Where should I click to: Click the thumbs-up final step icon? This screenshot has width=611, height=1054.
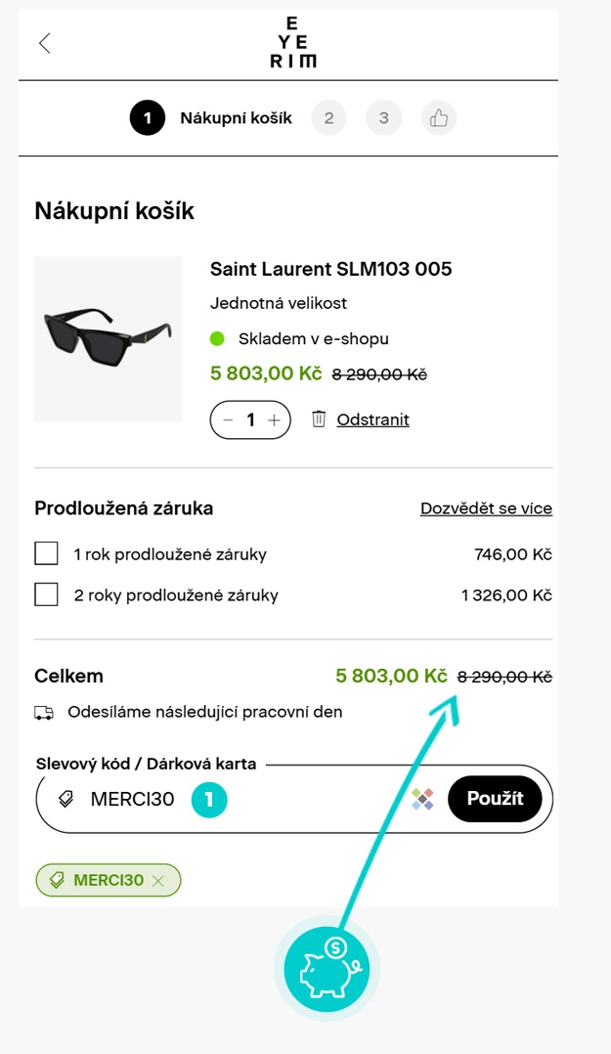pyautogui.click(x=439, y=118)
